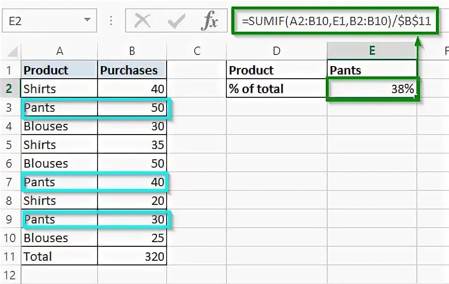Select column B header
The image size is (449, 284).
(132, 51)
